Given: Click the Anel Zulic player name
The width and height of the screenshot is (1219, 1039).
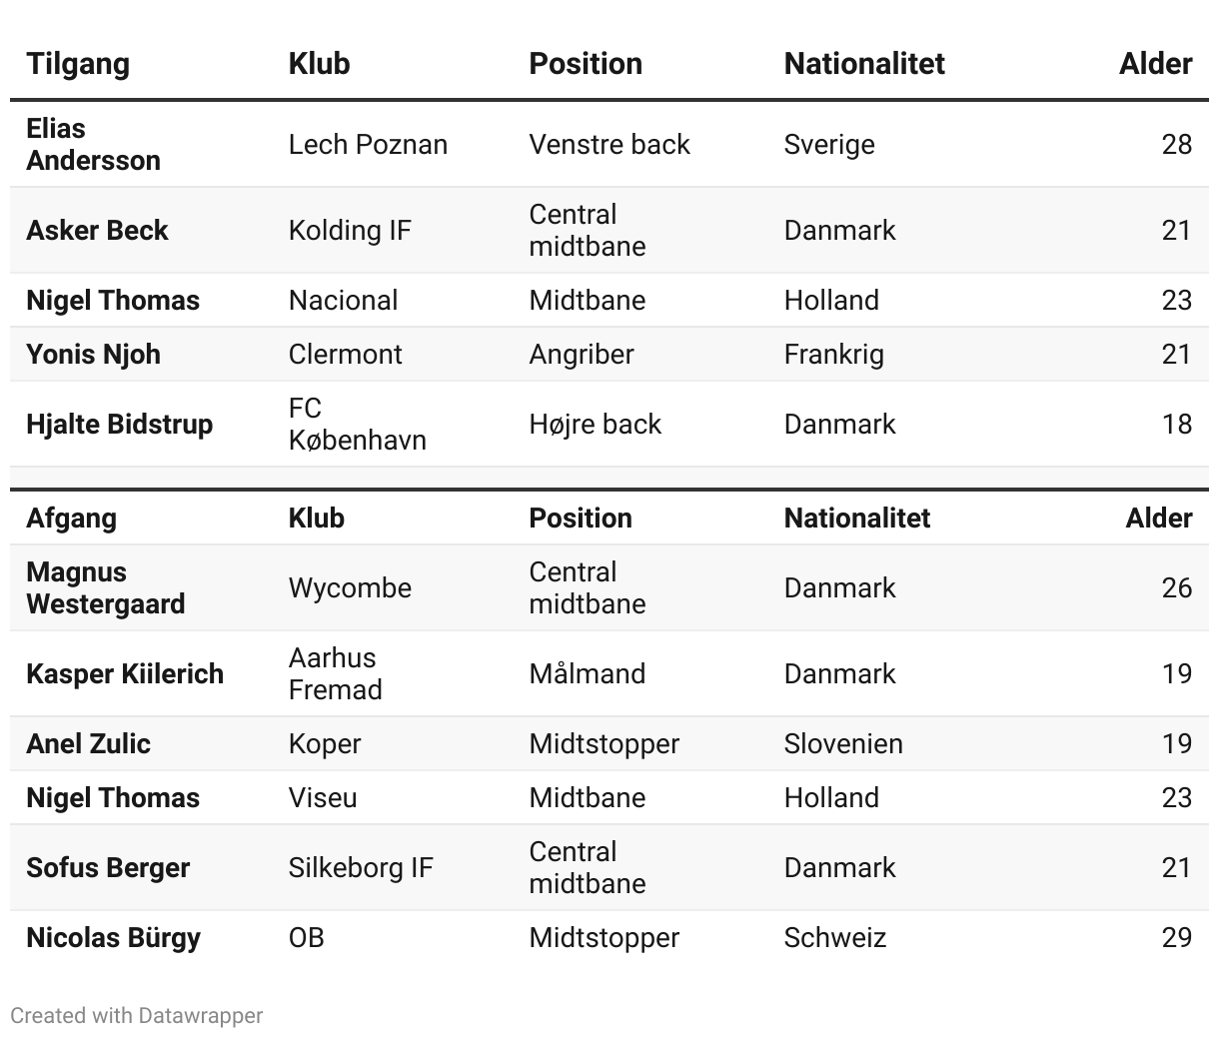Looking at the screenshot, I should pyautogui.click(x=88, y=743).
